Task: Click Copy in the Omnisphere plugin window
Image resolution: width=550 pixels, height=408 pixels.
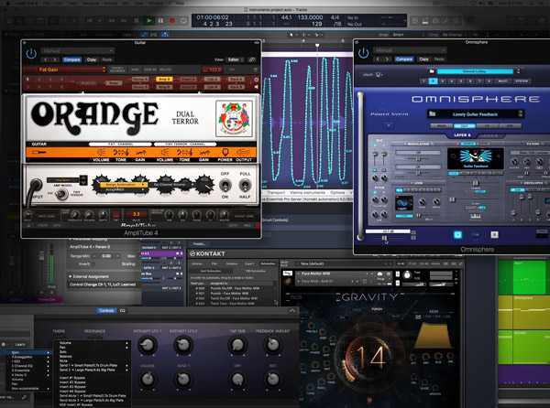Action: 423,59
